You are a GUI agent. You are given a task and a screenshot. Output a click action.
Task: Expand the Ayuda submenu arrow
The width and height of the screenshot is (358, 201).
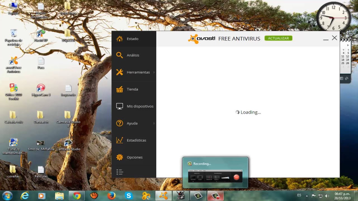point(154,123)
